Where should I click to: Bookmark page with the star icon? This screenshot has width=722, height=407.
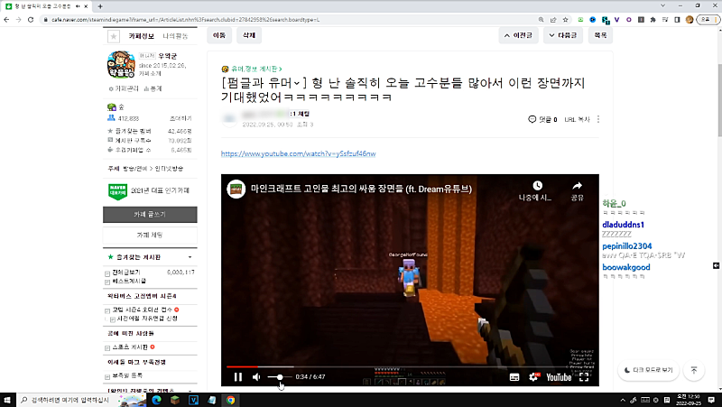pyautogui.click(x=113, y=37)
